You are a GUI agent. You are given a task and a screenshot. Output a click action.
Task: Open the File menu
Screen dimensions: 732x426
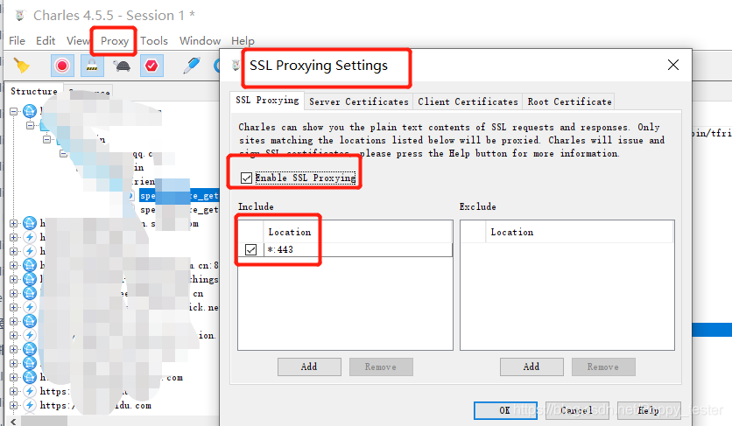coord(18,41)
